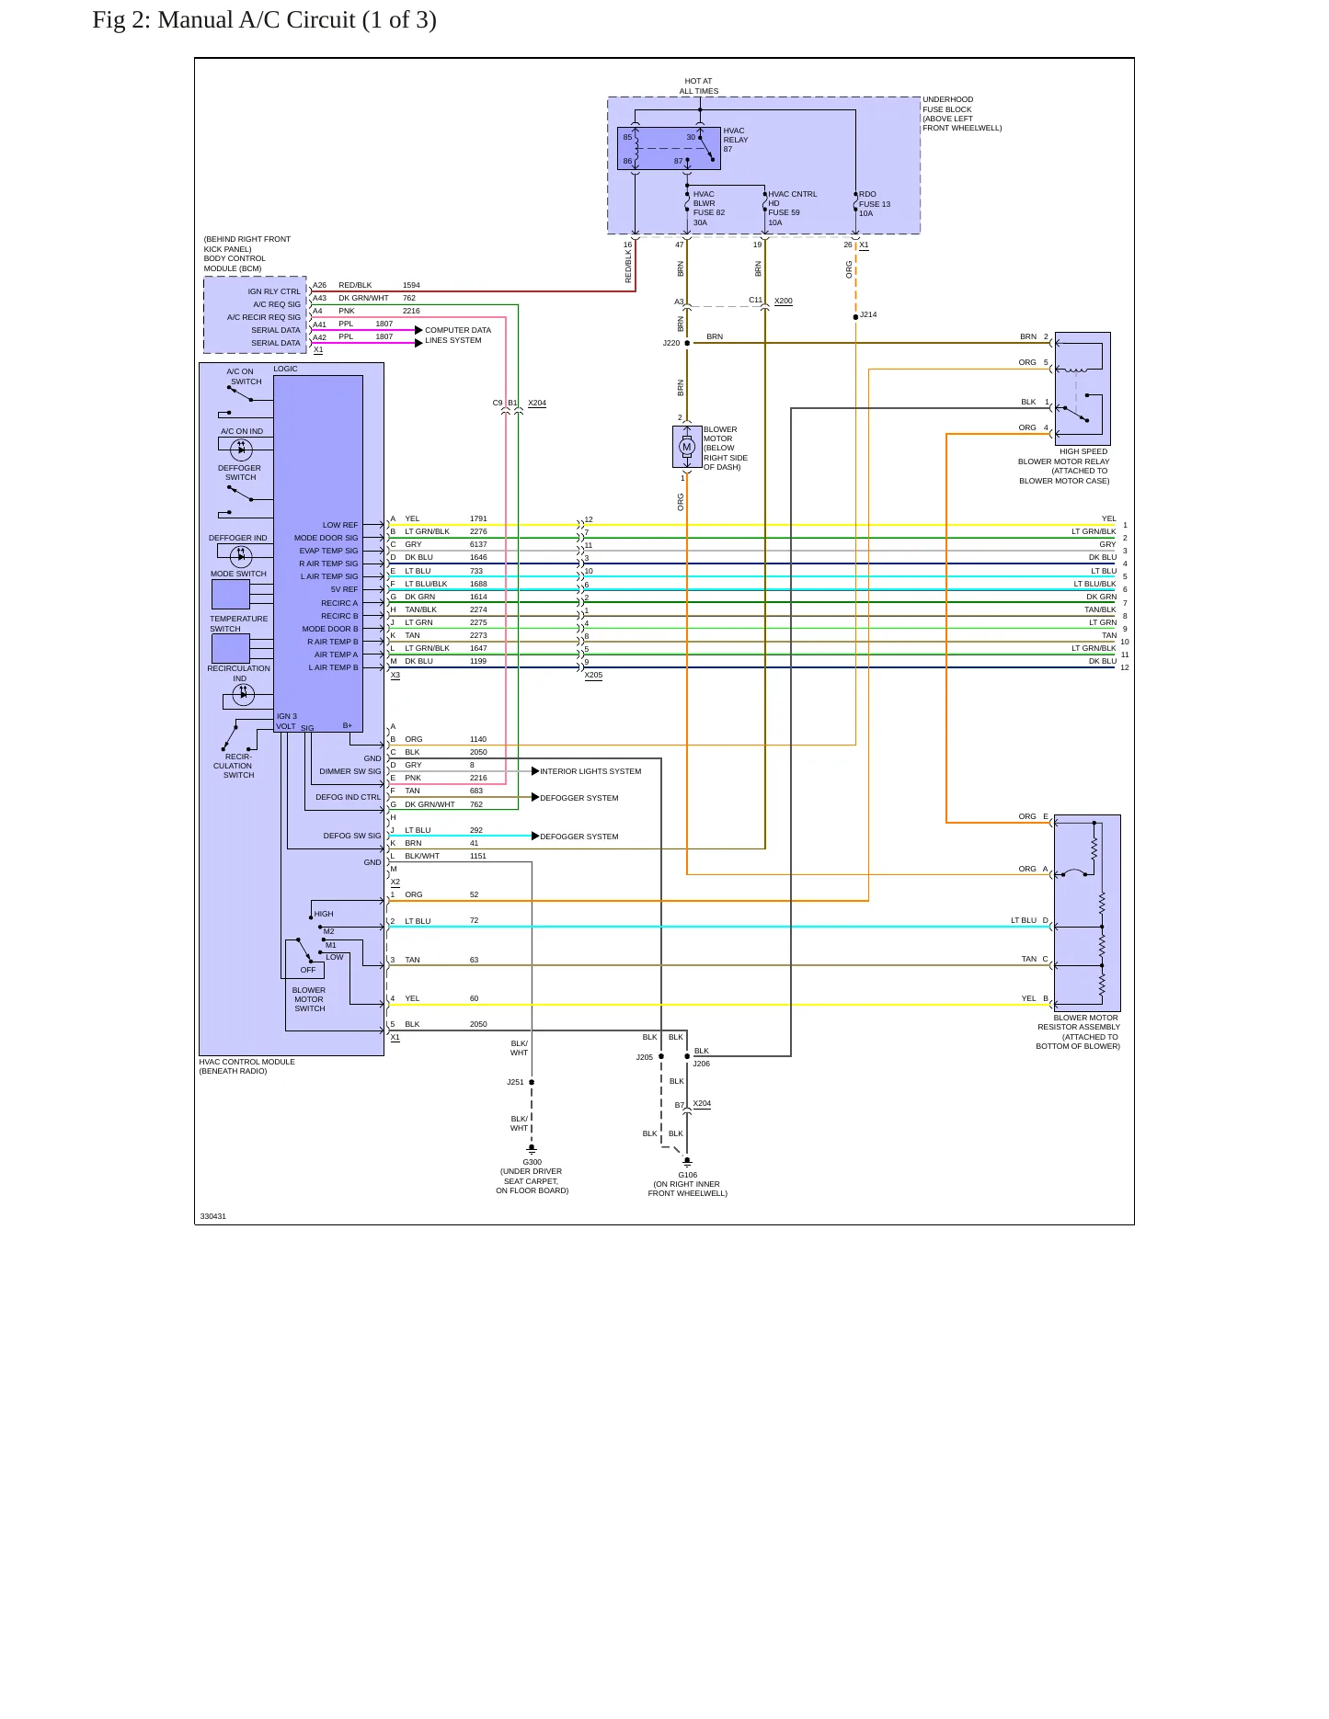Click the 'X205' connector label
Image resolution: width=1329 pixels, height=1719 pixels.
593,675
